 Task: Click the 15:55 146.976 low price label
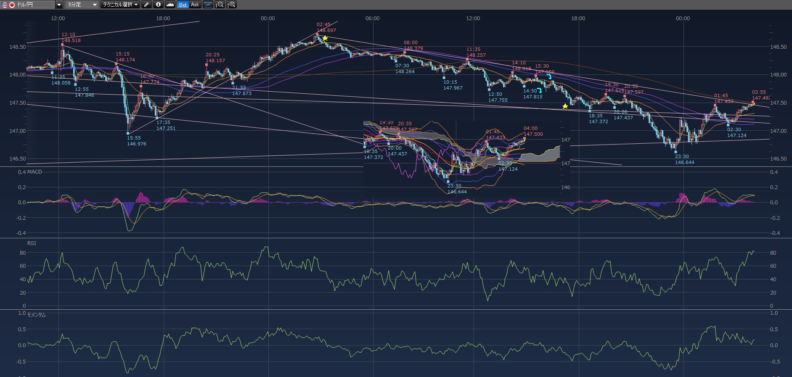coord(137,141)
